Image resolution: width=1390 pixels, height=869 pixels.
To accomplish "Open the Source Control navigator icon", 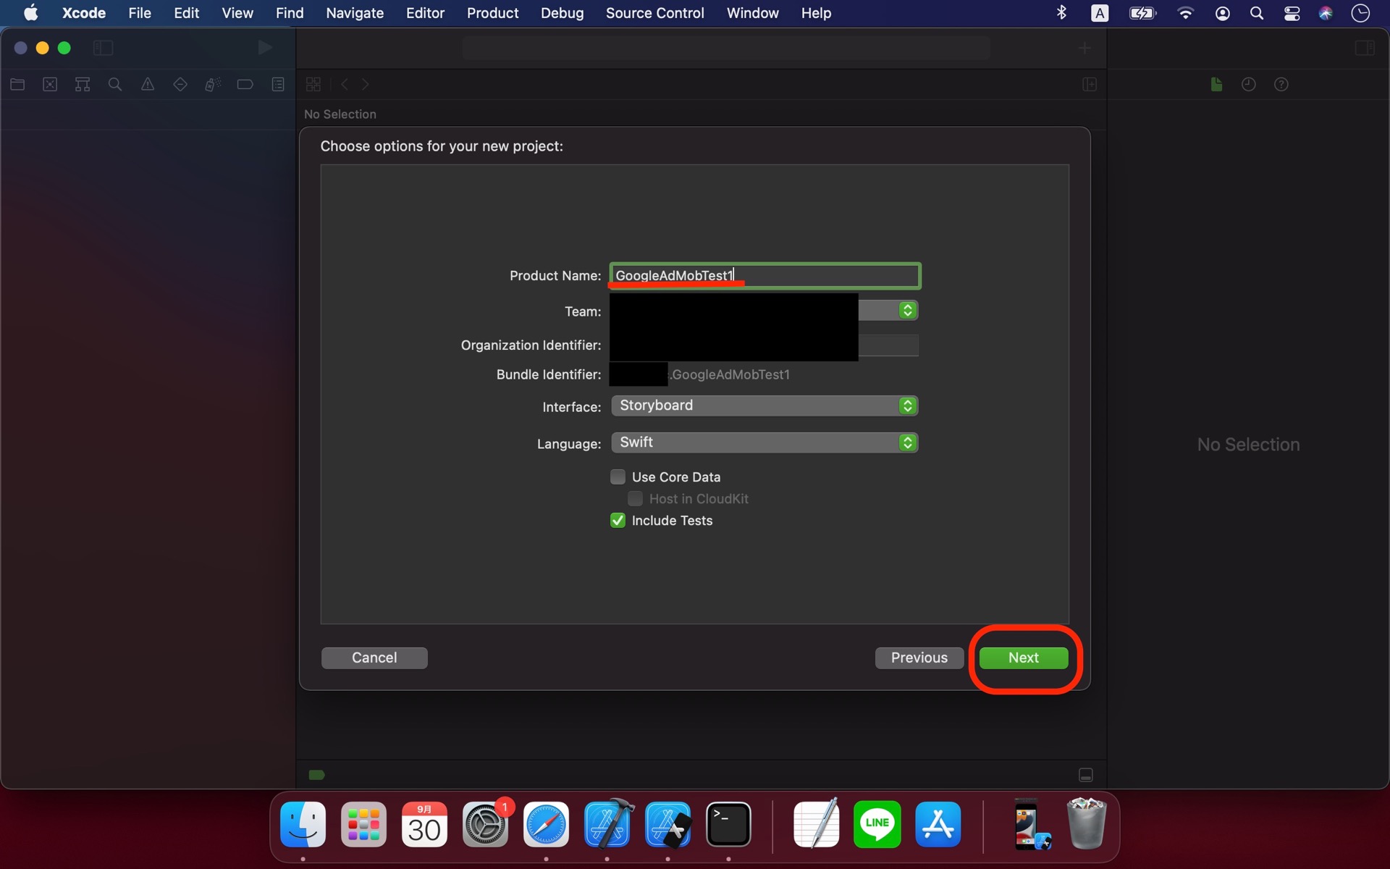I will 50,85.
